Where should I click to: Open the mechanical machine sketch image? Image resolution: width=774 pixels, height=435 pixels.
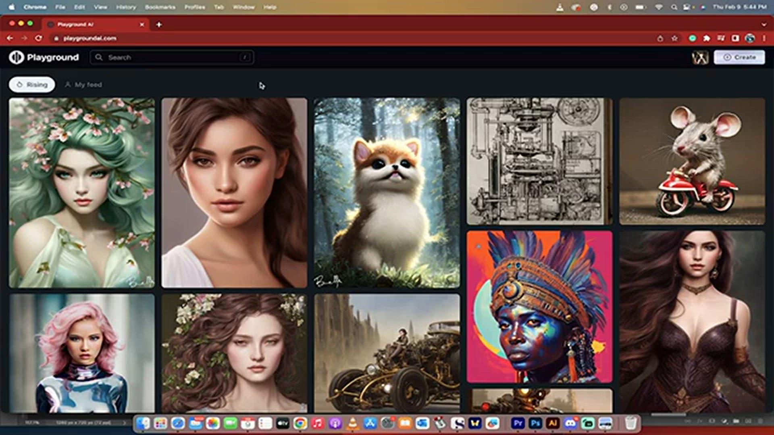point(539,161)
